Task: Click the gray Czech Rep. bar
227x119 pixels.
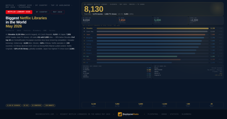Action: 152,31
